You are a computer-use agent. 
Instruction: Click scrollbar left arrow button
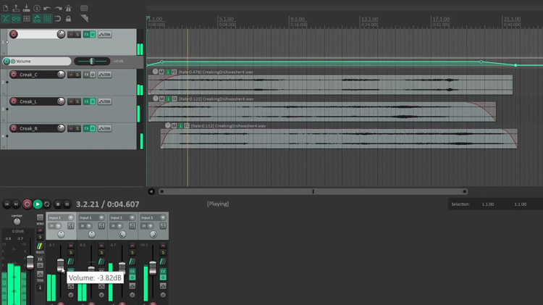click(151, 191)
